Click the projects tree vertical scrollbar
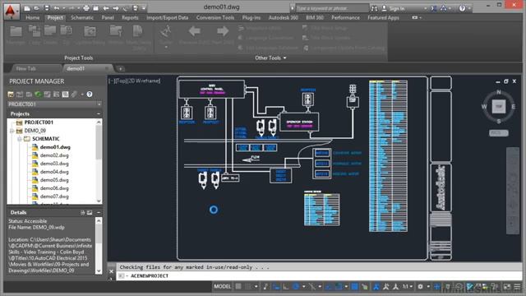This screenshot has height=296, width=526. tap(99, 161)
